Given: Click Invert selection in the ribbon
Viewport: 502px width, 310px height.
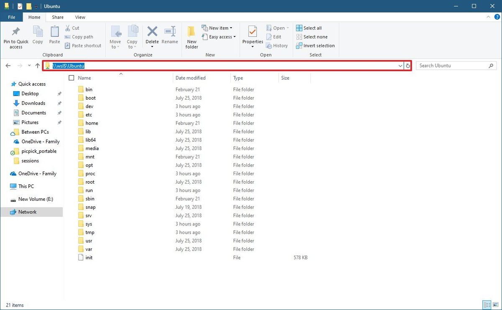Looking at the screenshot, I should coord(315,46).
